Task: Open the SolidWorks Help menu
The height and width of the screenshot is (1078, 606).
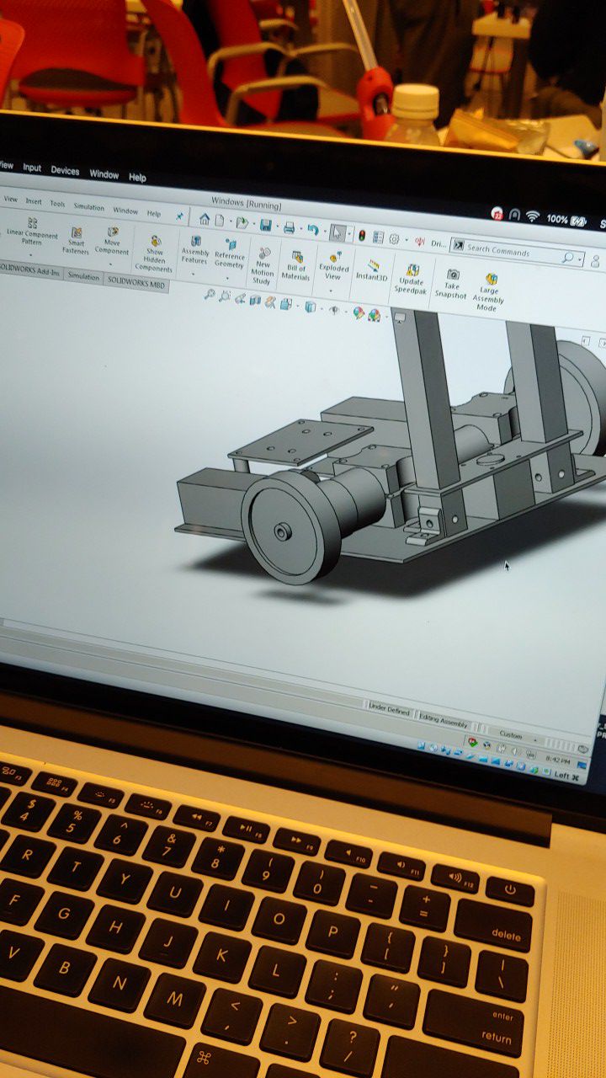Action: pyautogui.click(x=154, y=213)
